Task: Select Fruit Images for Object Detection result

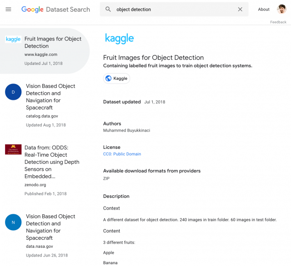Action: 53,43
